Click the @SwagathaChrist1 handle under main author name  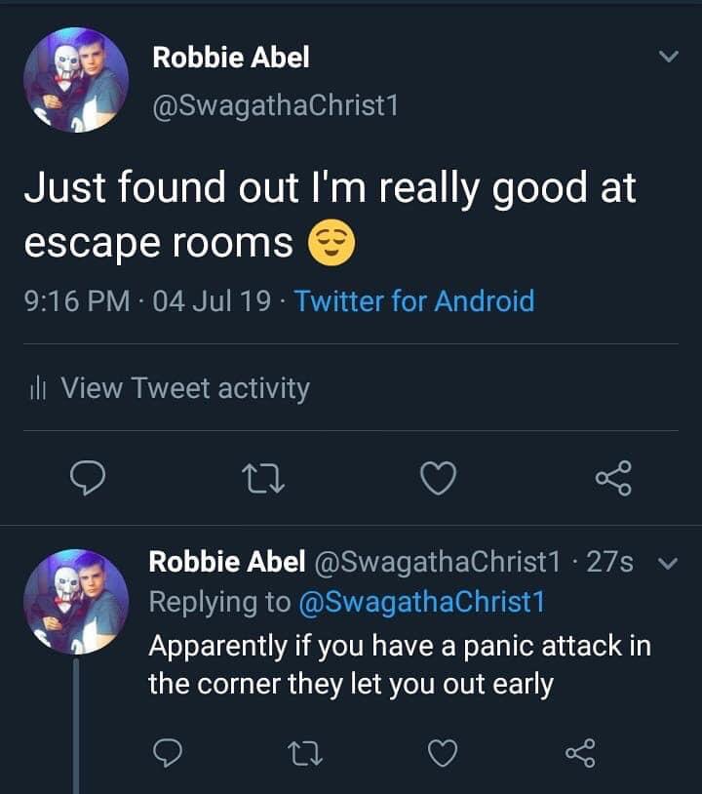click(276, 103)
